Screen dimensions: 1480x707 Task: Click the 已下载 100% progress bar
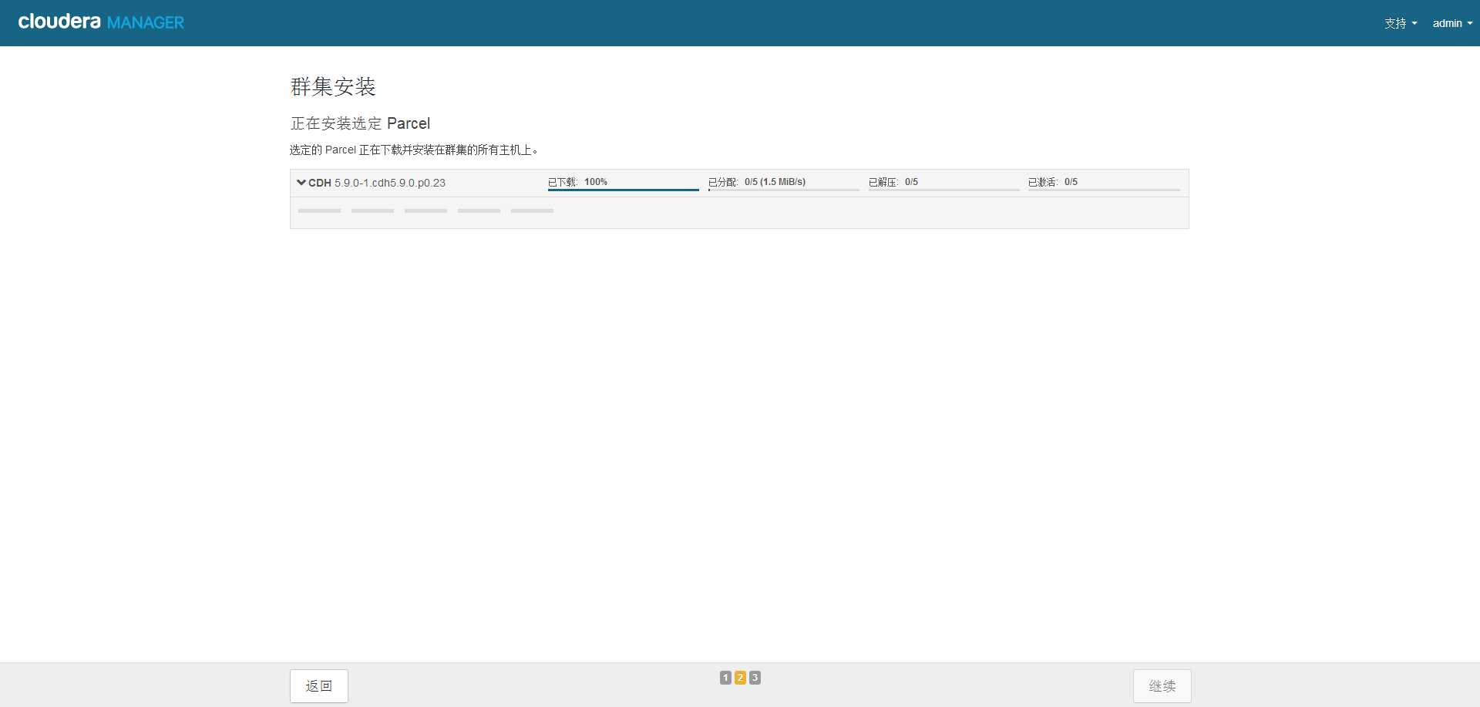623,190
